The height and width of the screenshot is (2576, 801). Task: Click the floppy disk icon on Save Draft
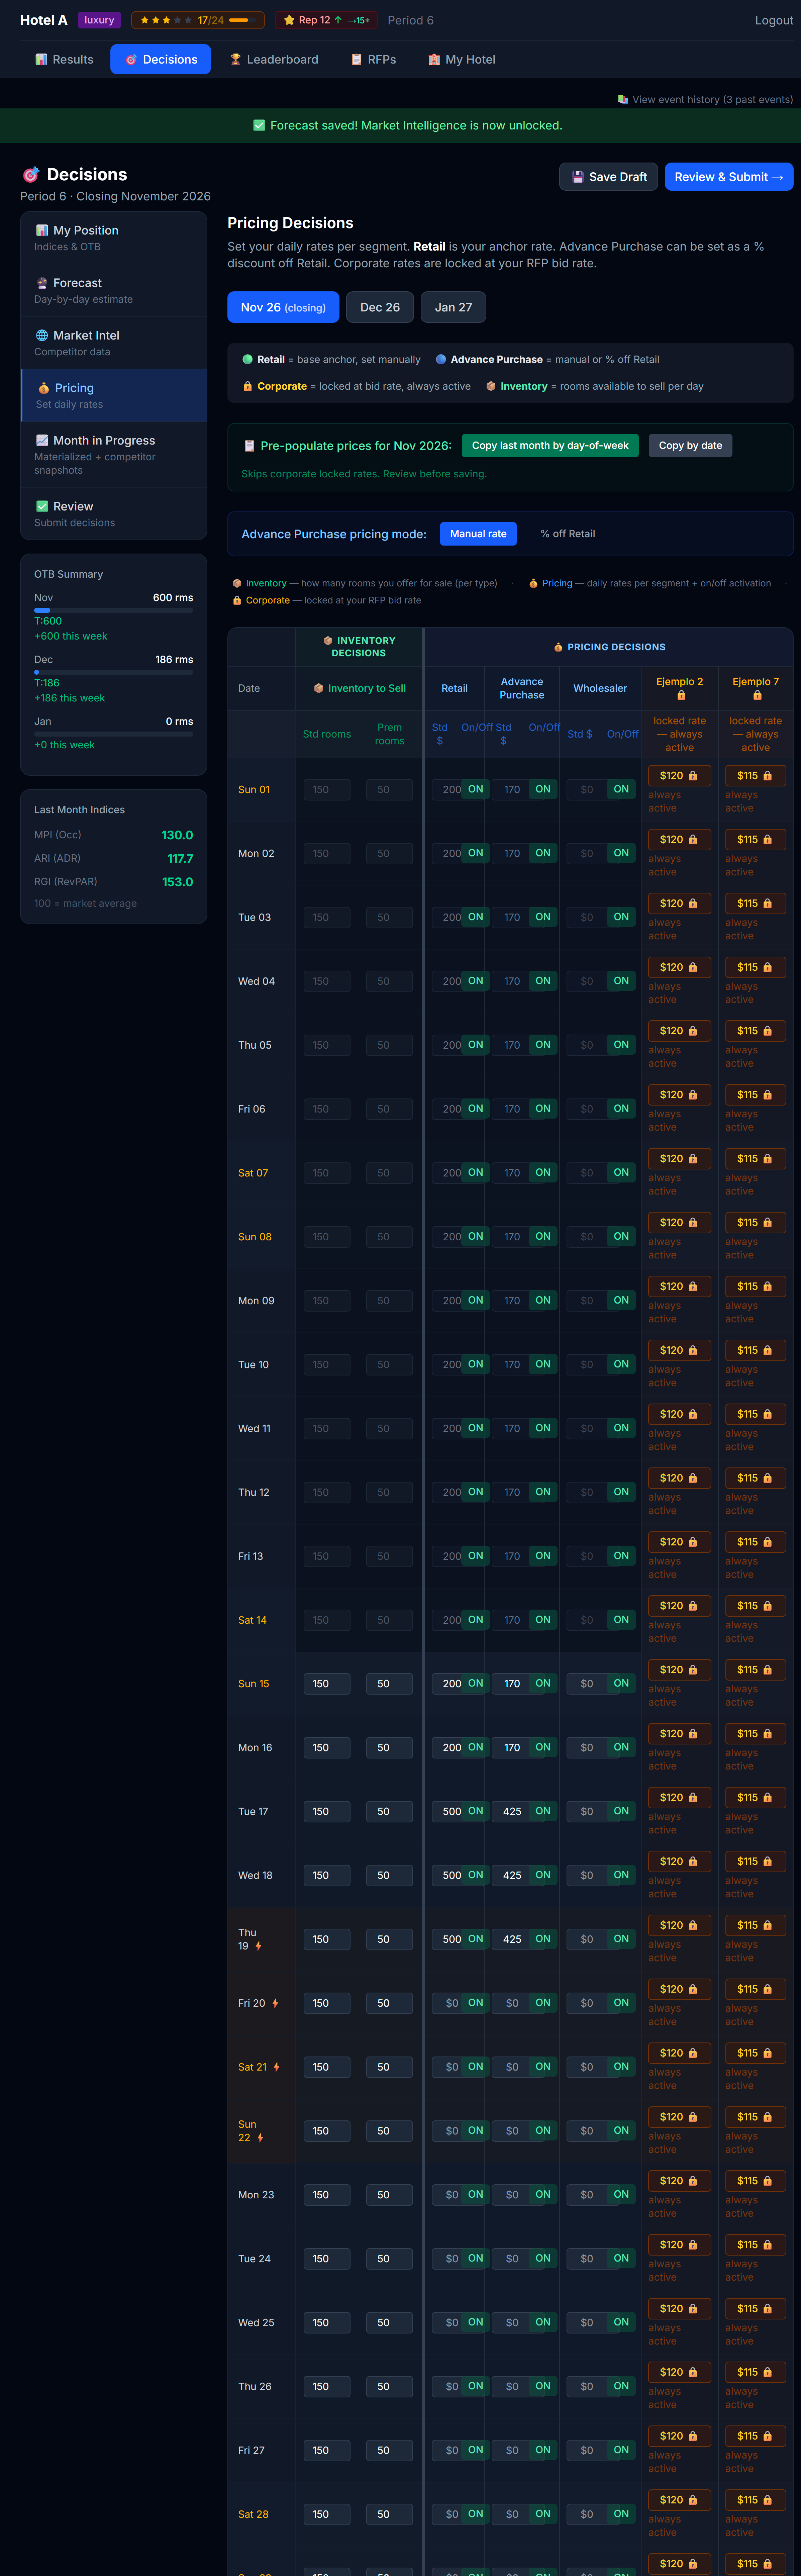(x=578, y=177)
